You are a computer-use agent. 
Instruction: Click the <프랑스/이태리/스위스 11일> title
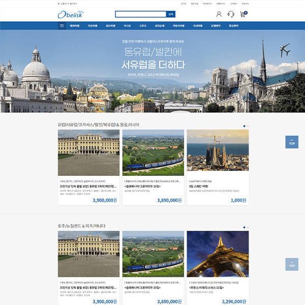pos(206,288)
